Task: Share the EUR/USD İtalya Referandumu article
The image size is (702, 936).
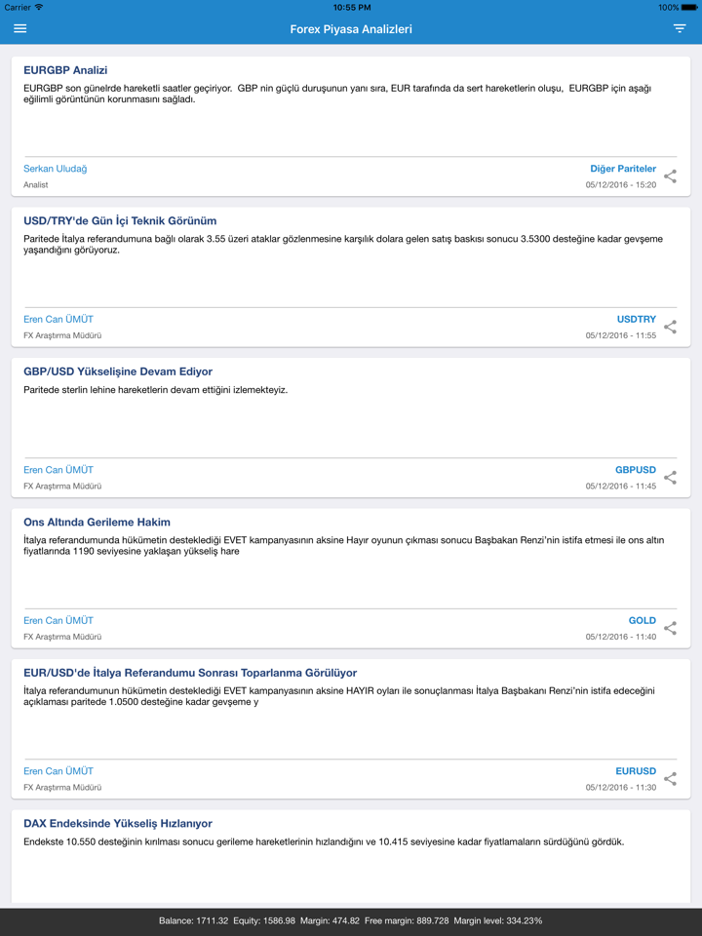Action: [x=670, y=779]
